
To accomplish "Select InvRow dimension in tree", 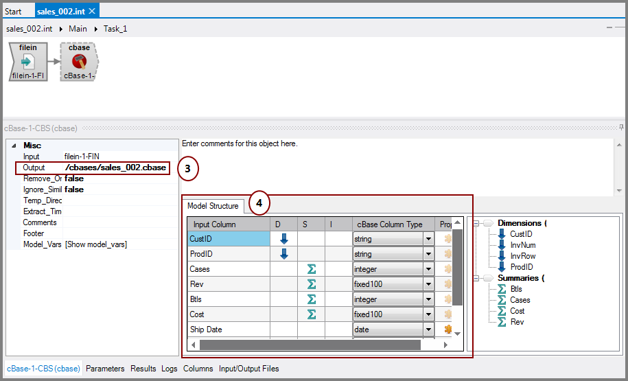I will click(523, 256).
